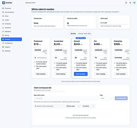Viewport: 137px width, 128px height.
Task: Click the Leads people icon
Action: tap(3, 20)
